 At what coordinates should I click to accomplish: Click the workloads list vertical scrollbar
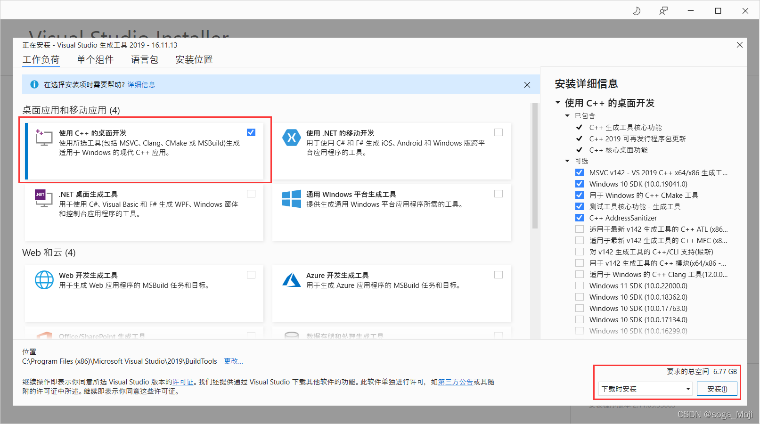tap(535, 166)
